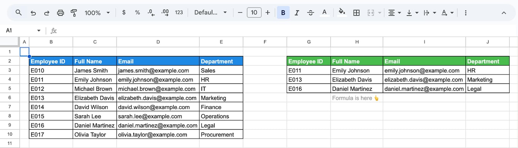518x148 pixels.
Task: Undo the last action
Action: (x=33, y=12)
